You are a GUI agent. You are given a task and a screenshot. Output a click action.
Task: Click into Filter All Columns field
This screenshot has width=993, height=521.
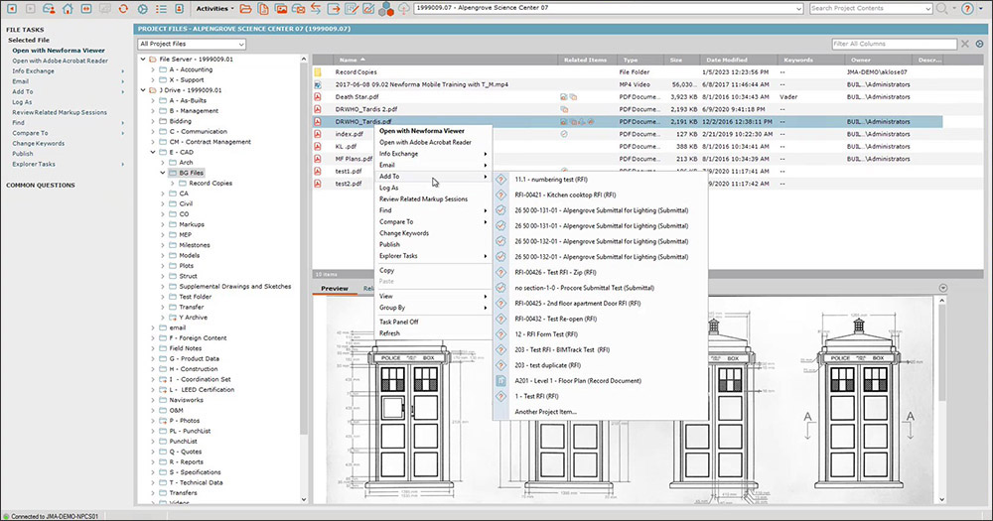coord(895,44)
